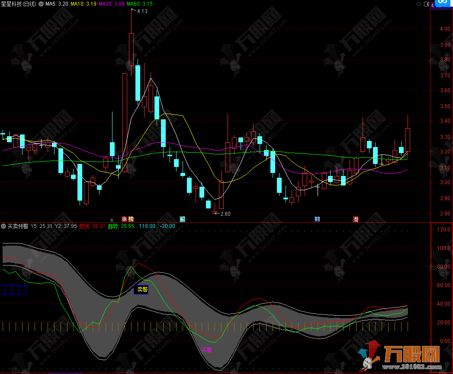Click the :118.00 indicator value
The height and width of the screenshot is (374, 453).
coord(146,226)
